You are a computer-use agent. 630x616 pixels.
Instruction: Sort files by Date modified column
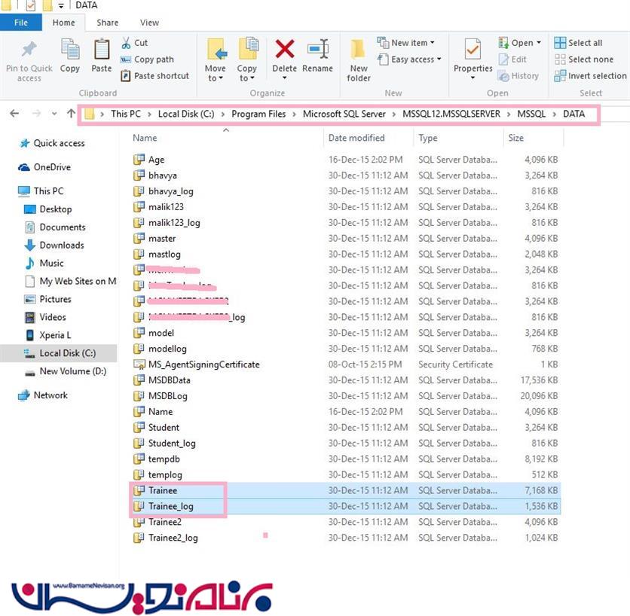point(356,138)
